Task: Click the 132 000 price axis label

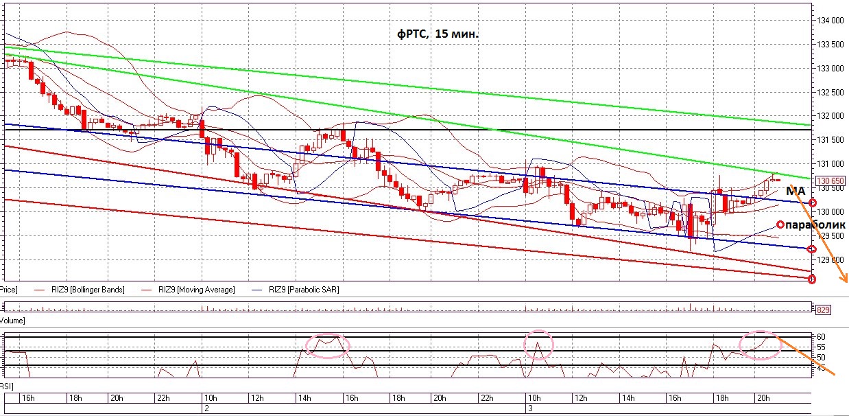Action: coord(830,116)
